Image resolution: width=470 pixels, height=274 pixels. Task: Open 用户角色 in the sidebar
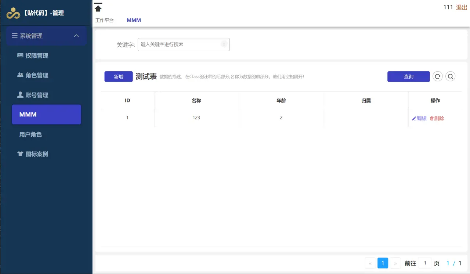(x=30, y=134)
